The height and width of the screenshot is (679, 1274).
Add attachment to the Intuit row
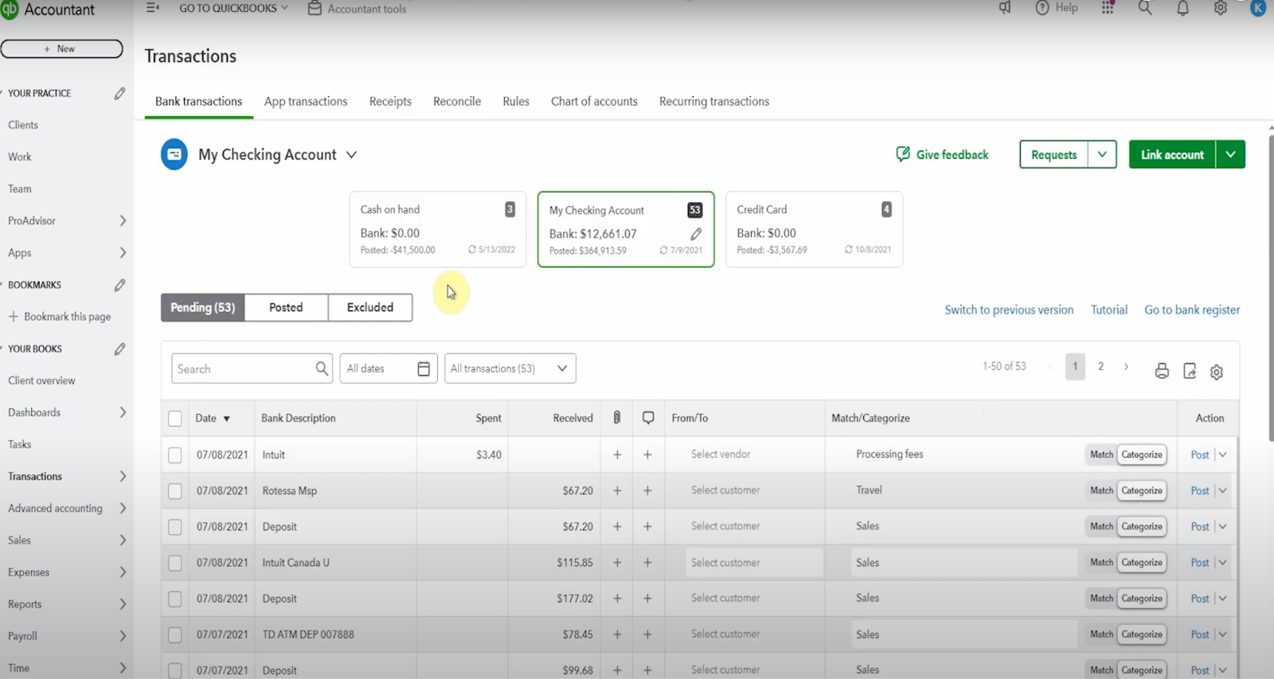tap(617, 455)
